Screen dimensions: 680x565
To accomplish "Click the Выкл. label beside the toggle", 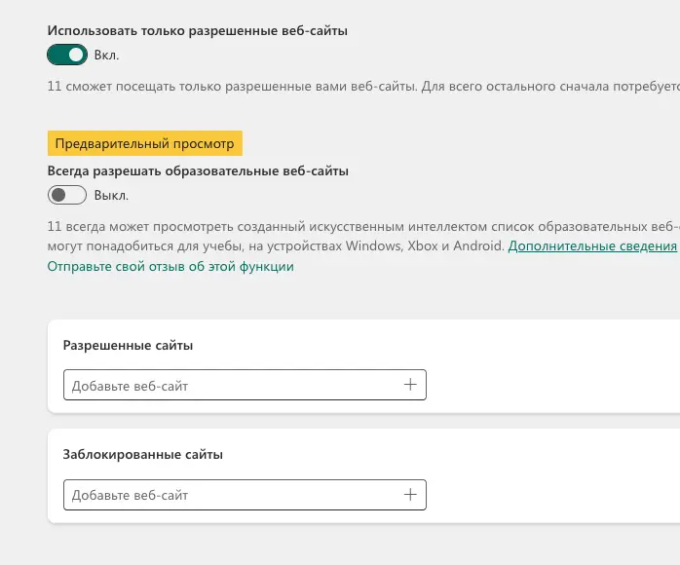I will click(x=111, y=195).
